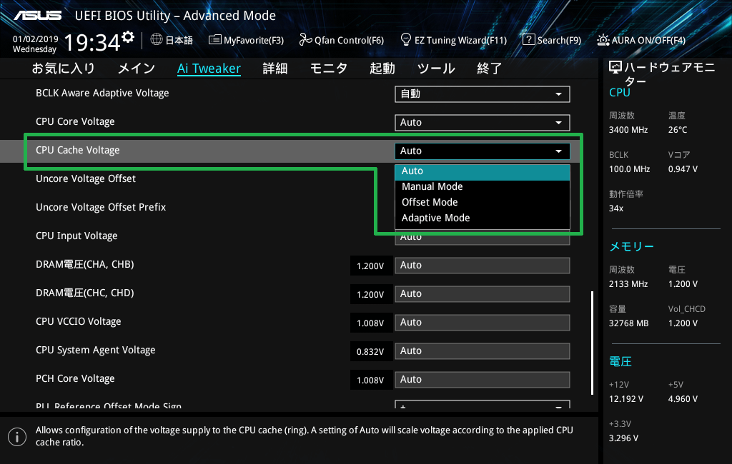Choose Adaptive Mode in the dropdown list

coord(483,218)
